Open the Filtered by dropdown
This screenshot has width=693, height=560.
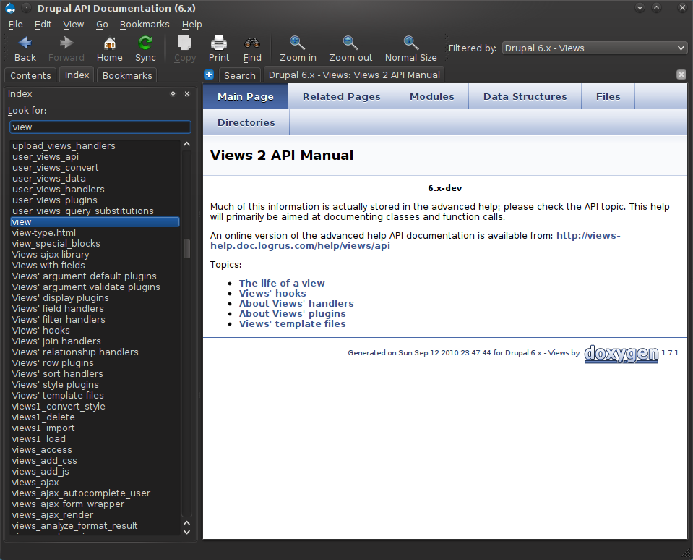pos(595,48)
